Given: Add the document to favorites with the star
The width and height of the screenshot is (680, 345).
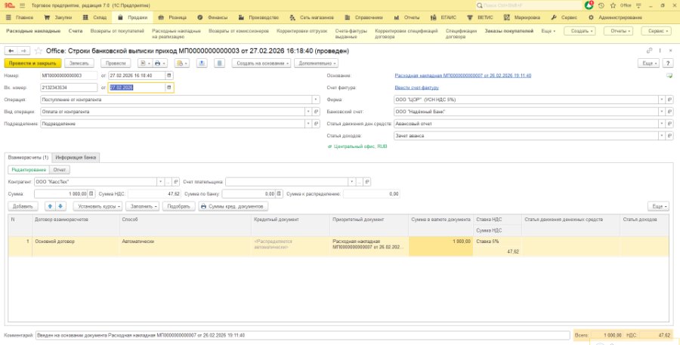Looking at the screenshot, I should coord(39,51).
